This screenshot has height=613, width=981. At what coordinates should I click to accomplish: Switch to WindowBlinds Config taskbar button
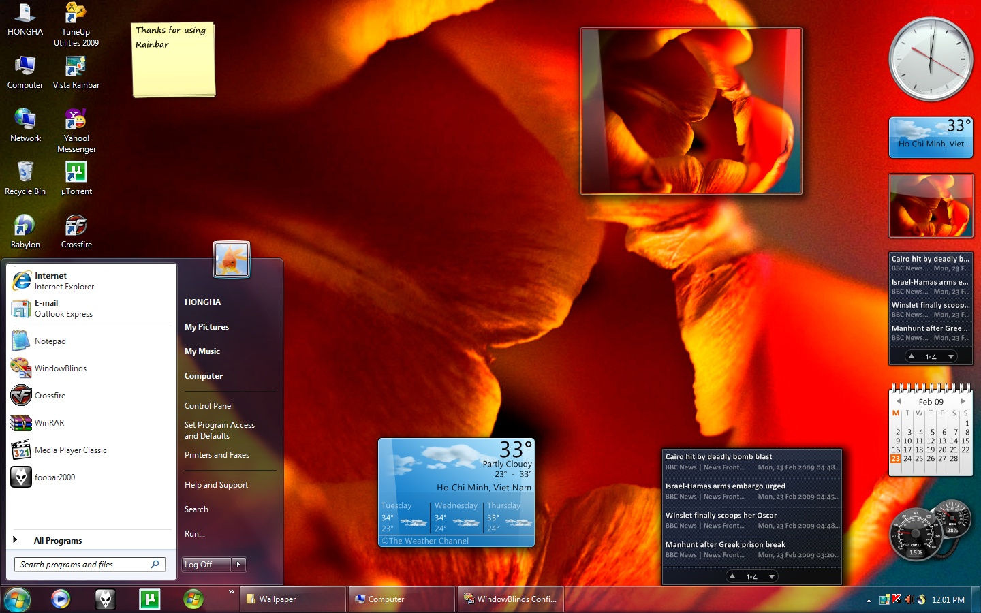pyautogui.click(x=511, y=599)
